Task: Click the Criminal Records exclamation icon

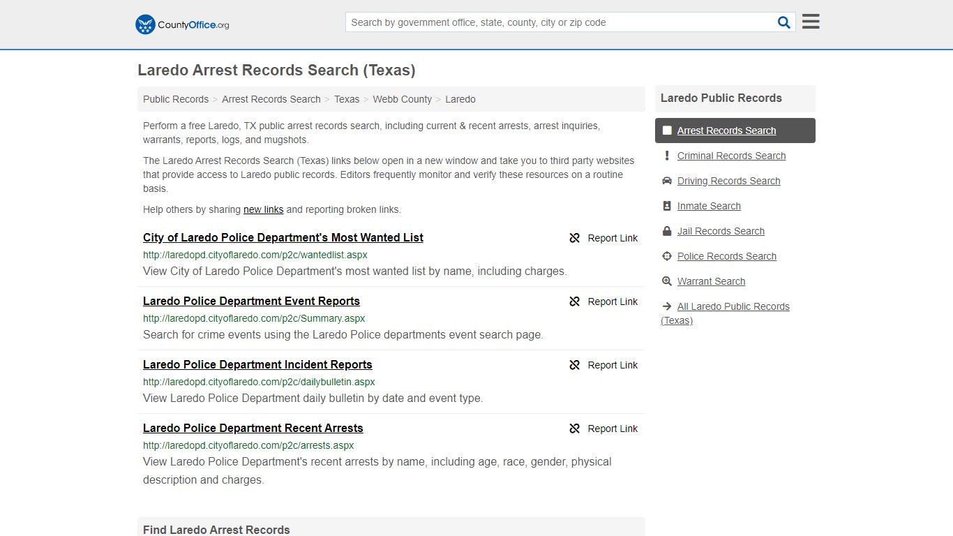Action: coord(667,156)
